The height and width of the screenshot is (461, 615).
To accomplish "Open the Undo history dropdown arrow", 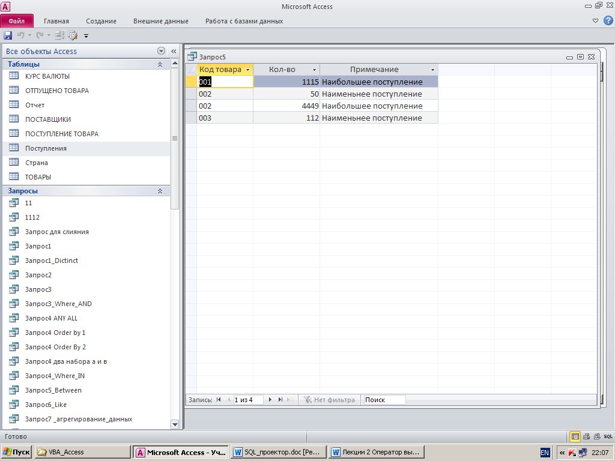I will pos(29,35).
